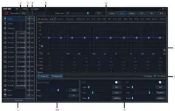Screen dimensions: 175x111
Task: Click the EQ band 8 node on the curve
Action: pyautogui.click(x=136, y=38)
